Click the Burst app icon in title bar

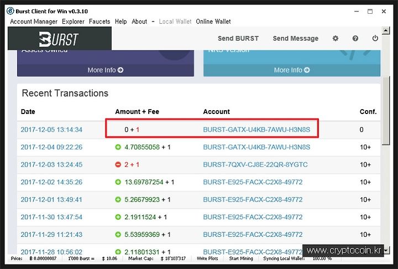pyautogui.click(x=10, y=11)
